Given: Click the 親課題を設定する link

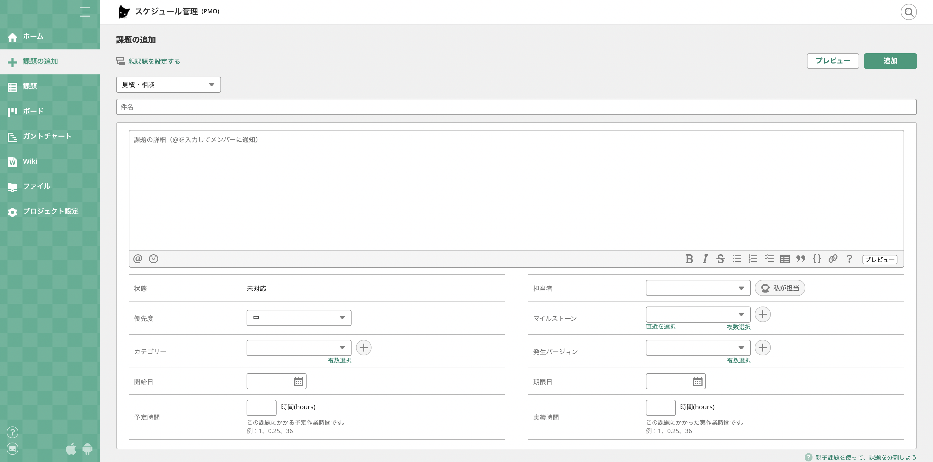Looking at the screenshot, I should [154, 61].
